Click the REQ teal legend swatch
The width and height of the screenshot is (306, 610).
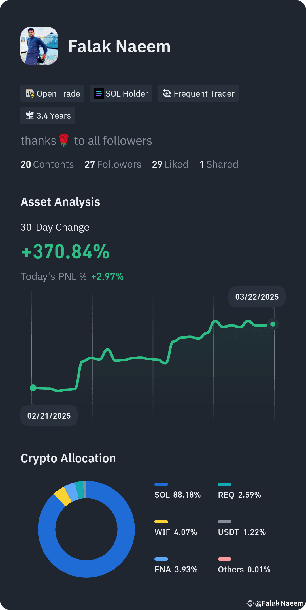click(x=225, y=484)
